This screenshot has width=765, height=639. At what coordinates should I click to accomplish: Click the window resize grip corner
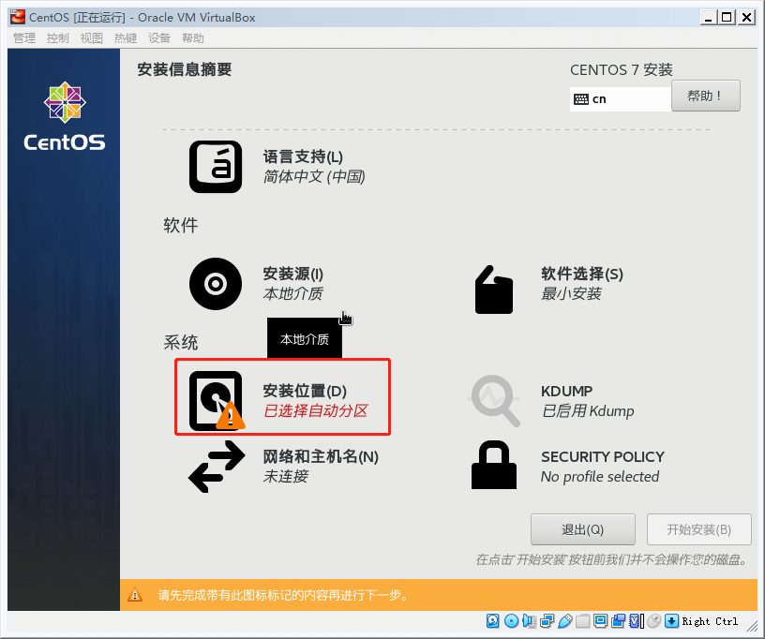tap(752, 625)
